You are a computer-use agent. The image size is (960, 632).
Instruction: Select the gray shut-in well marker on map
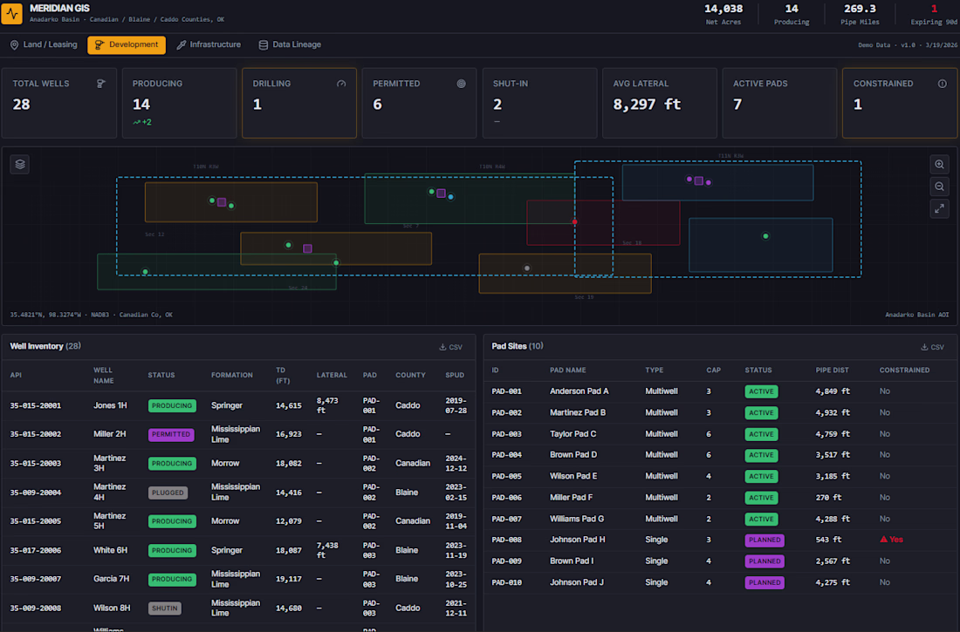point(527,268)
